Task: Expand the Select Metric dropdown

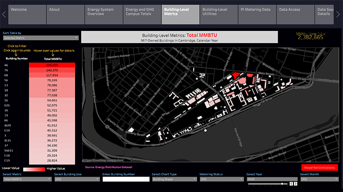Action: pyautogui.click(x=27, y=179)
